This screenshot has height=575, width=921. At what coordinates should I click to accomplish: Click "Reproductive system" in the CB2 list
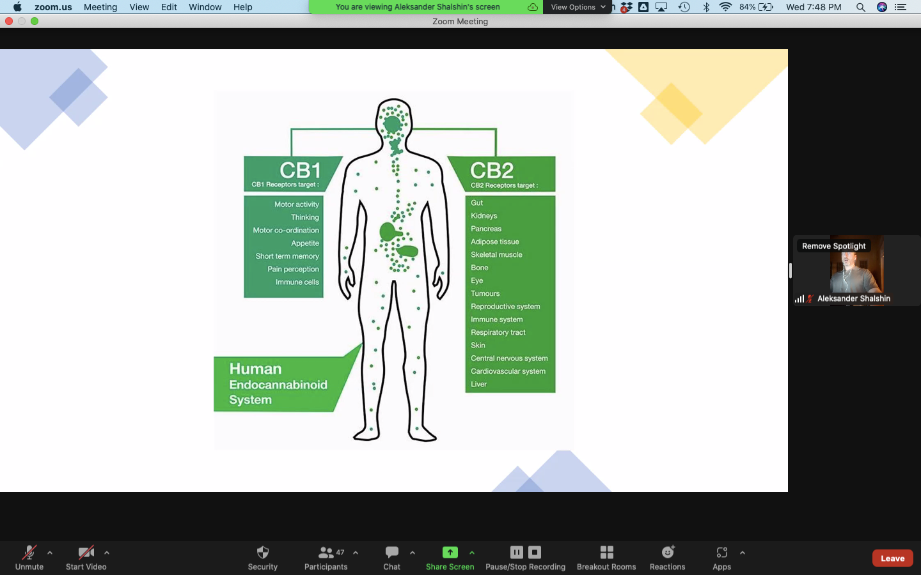[x=505, y=307]
